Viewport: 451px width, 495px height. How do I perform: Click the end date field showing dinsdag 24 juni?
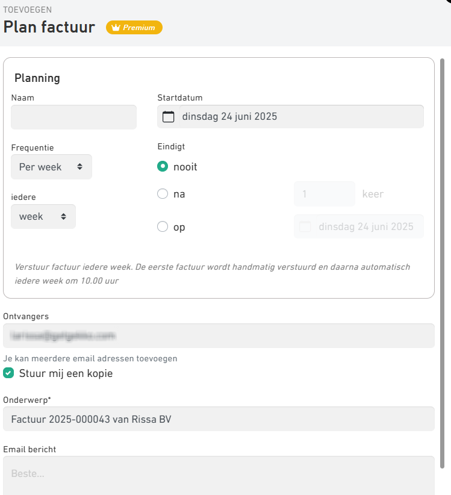[365, 227]
